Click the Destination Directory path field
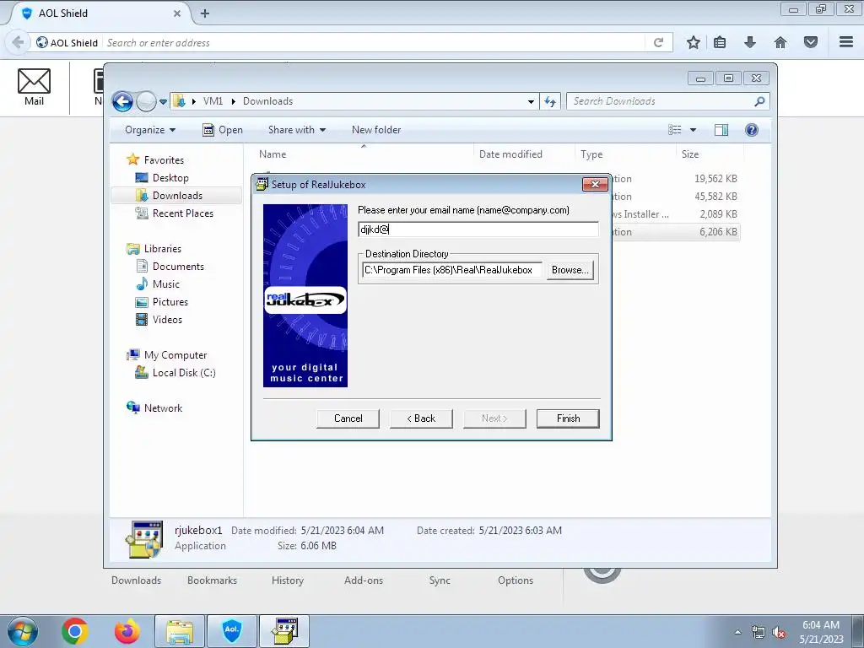This screenshot has width=864, height=648. pyautogui.click(x=452, y=270)
